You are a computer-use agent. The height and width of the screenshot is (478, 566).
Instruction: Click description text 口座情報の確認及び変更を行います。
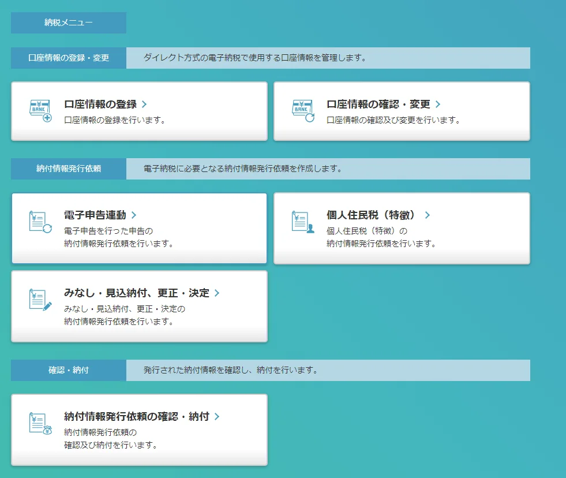pos(393,120)
